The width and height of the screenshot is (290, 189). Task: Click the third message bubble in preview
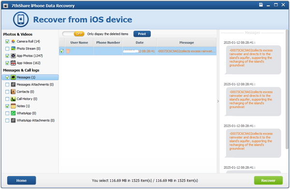[253, 143]
